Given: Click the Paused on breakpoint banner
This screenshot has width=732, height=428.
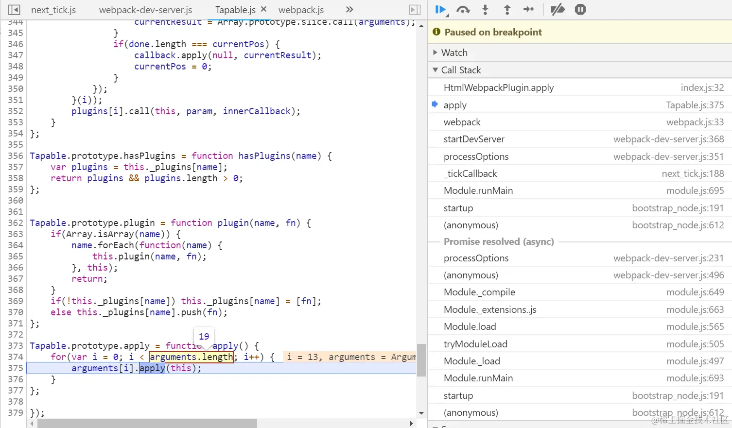Looking at the screenshot, I should click(580, 32).
